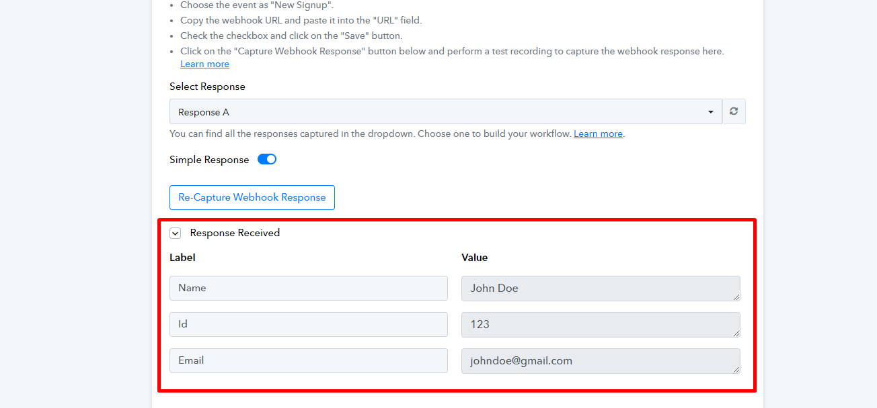
Task: Click the Email label field
Action: 309,360
